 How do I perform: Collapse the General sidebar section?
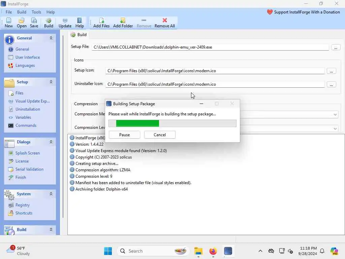coord(51,38)
